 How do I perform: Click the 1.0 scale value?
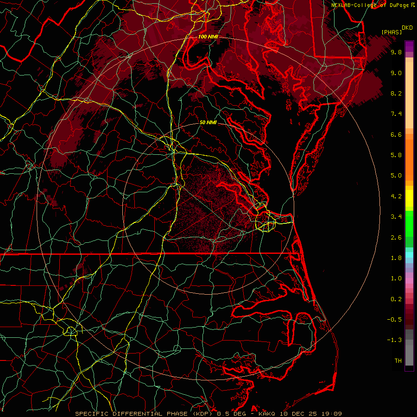[396, 278]
